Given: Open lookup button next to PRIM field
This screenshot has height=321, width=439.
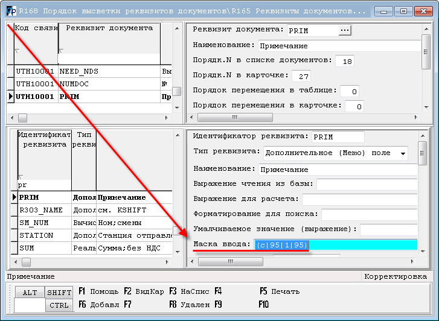Looking at the screenshot, I should (x=345, y=30).
